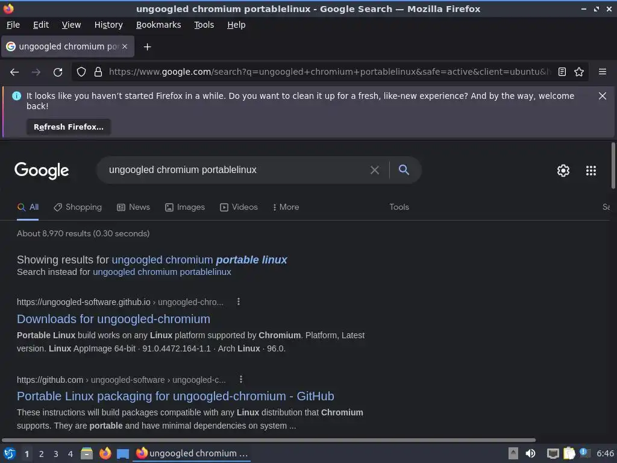Open the Help menu

tap(236, 25)
